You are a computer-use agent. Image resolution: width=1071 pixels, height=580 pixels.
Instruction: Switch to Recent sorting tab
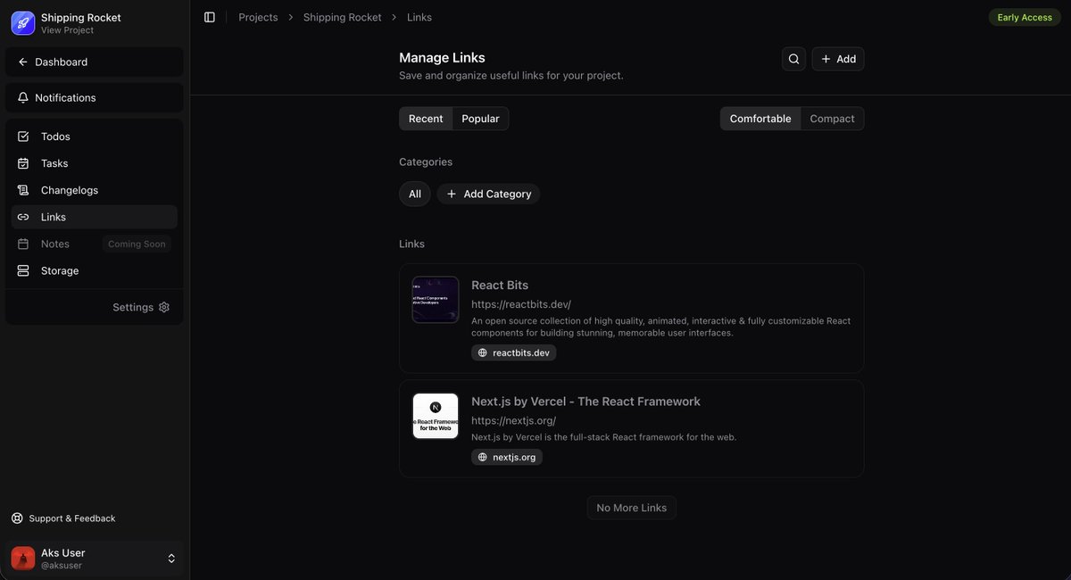(426, 119)
